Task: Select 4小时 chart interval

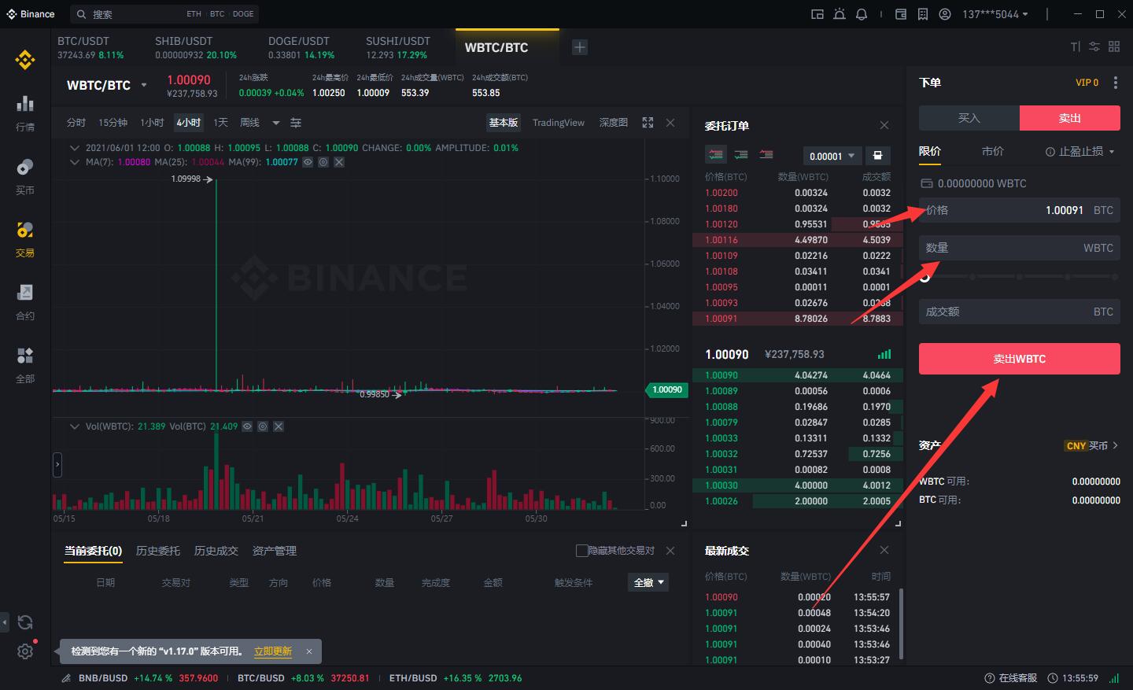Action: tap(189, 123)
